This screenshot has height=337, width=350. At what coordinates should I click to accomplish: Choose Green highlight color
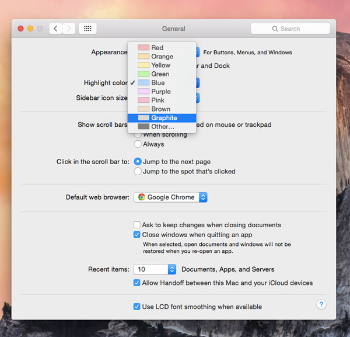point(162,74)
